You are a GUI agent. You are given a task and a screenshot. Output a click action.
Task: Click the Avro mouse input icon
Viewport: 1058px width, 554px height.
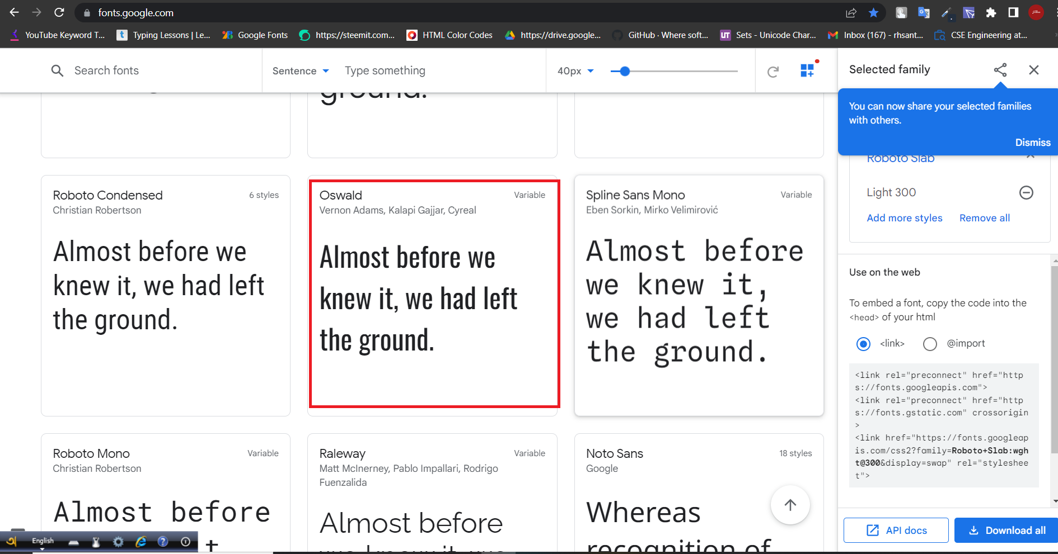[96, 541]
